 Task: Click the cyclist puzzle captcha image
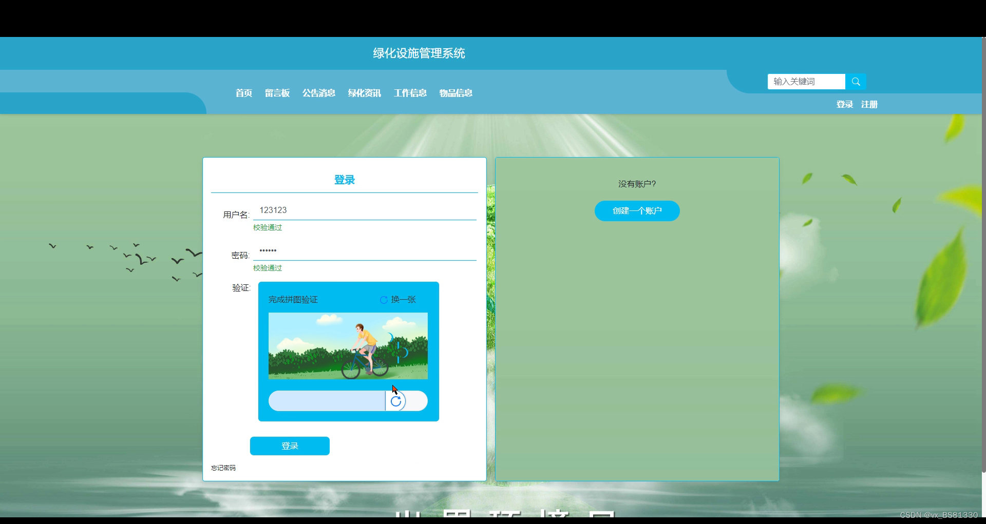(348, 346)
